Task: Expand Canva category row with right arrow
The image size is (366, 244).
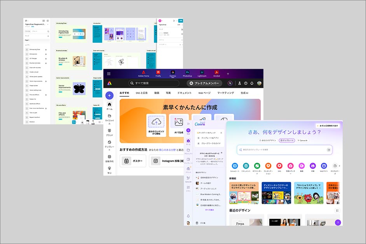Action: (x=340, y=166)
